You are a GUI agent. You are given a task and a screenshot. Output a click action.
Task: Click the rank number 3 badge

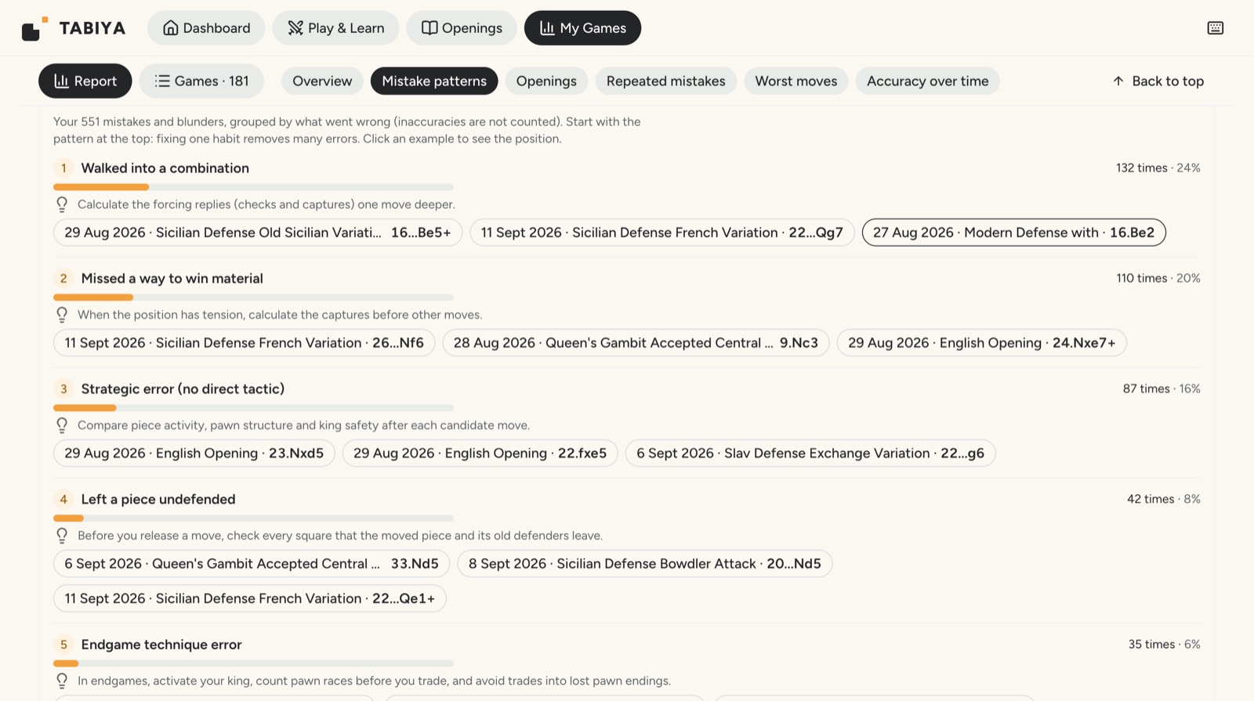tap(63, 389)
